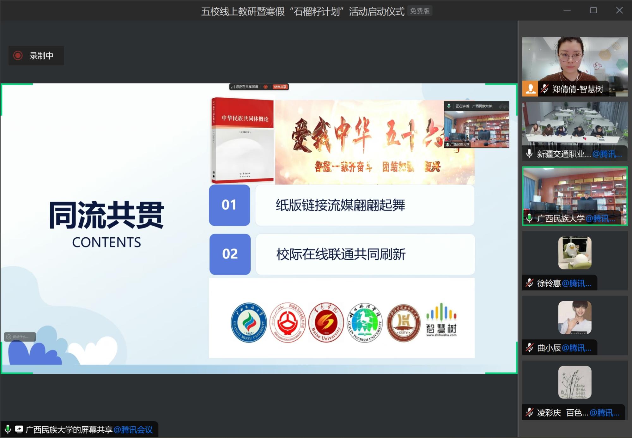Click the 说点什么 chat input field
The width and height of the screenshot is (632, 438).
pyautogui.click(x=20, y=337)
